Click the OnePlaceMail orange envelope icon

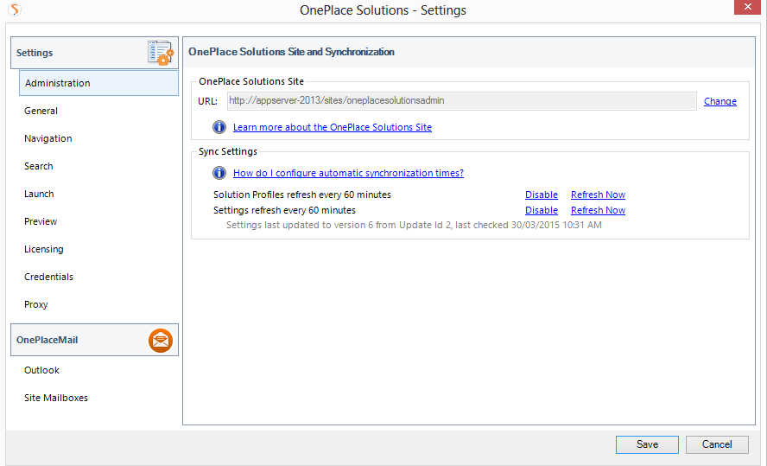pos(161,341)
